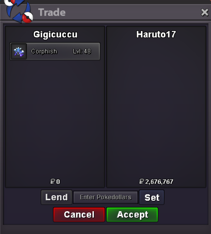
Task: Click the Pokedollar symbol beside 0
Action: pos(52,182)
